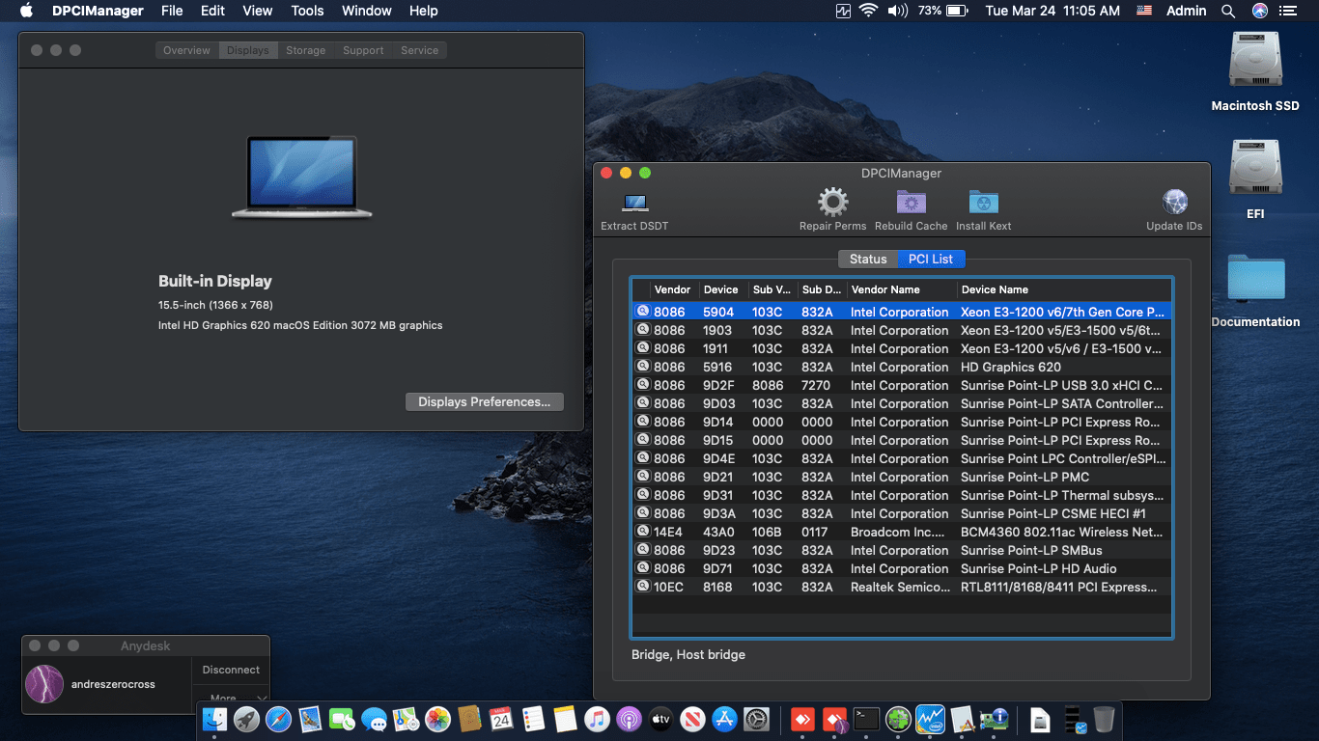The image size is (1319, 741).
Task: Open Spotlight search in the menu bar
Action: pyautogui.click(x=1228, y=11)
